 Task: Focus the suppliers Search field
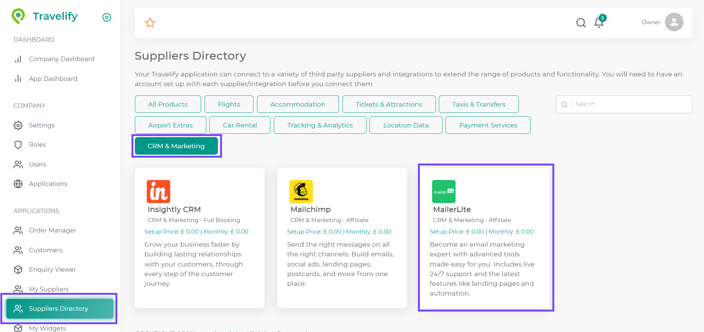tap(631, 104)
